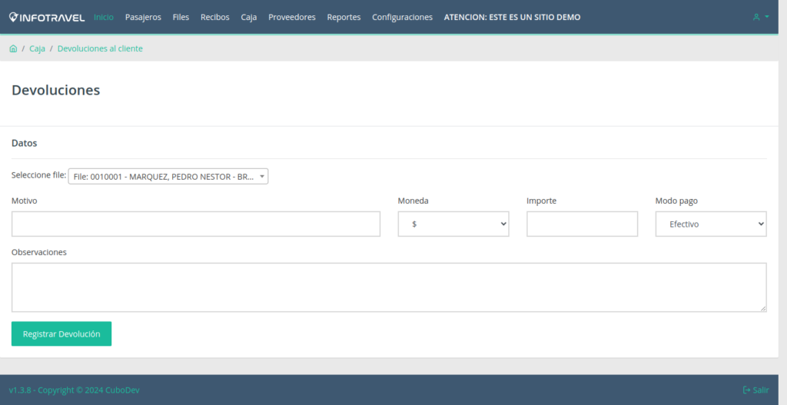Screen dimensions: 787x405
Task: Click the Devoluciones page heading
Action: coord(55,90)
